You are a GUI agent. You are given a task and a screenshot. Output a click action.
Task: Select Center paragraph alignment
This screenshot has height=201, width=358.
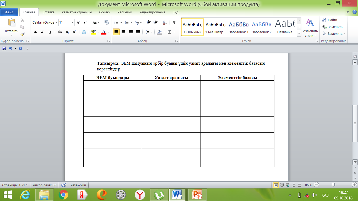[x=123, y=32]
